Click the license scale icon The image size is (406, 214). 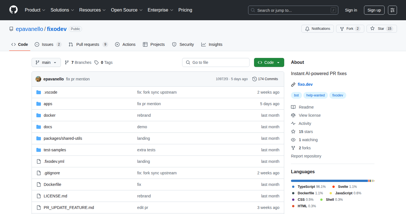coord(293,115)
